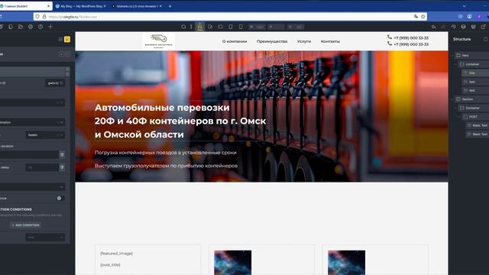Click the ADD CONDITION button
The width and height of the screenshot is (489, 275).
pos(25,225)
